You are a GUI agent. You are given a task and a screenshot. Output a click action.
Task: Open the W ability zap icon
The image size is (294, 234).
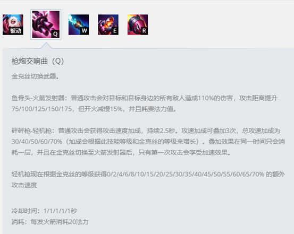[79, 24]
